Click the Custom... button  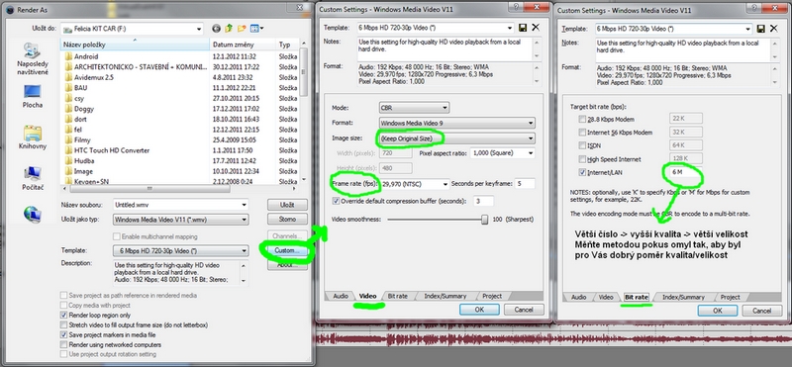tap(287, 251)
